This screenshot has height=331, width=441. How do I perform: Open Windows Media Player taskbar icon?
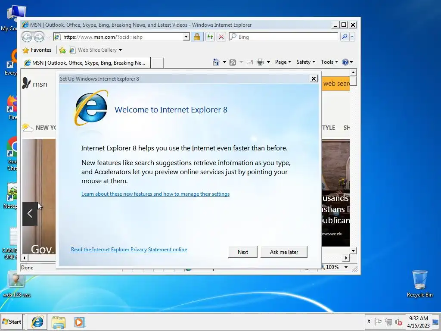tap(79, 322)
